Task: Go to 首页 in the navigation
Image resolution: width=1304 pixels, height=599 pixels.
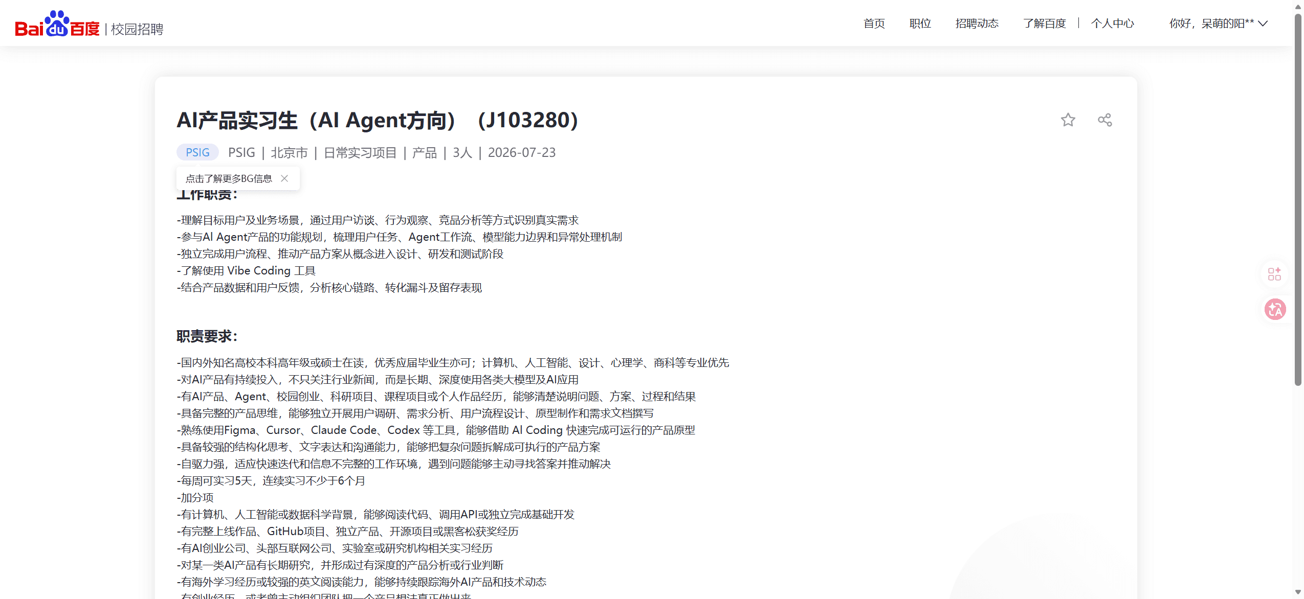Action: point(874,24)
